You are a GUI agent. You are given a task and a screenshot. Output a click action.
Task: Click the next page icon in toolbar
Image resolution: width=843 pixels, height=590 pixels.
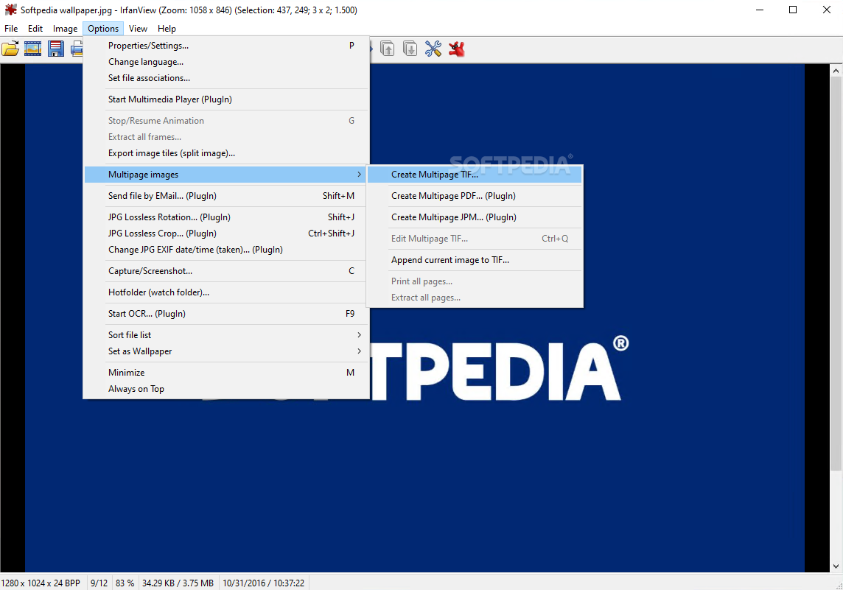pos(410,49)
